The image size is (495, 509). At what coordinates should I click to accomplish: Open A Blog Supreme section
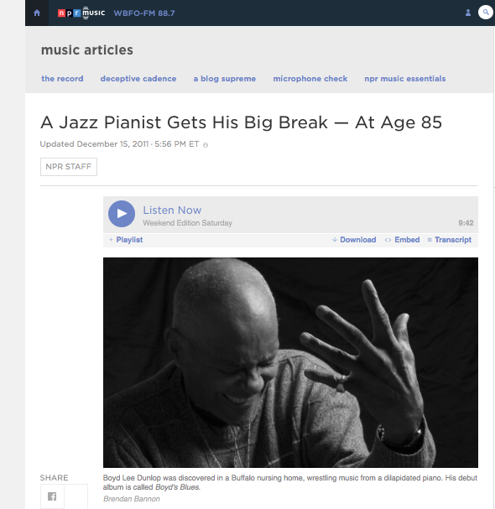[225, 79]
